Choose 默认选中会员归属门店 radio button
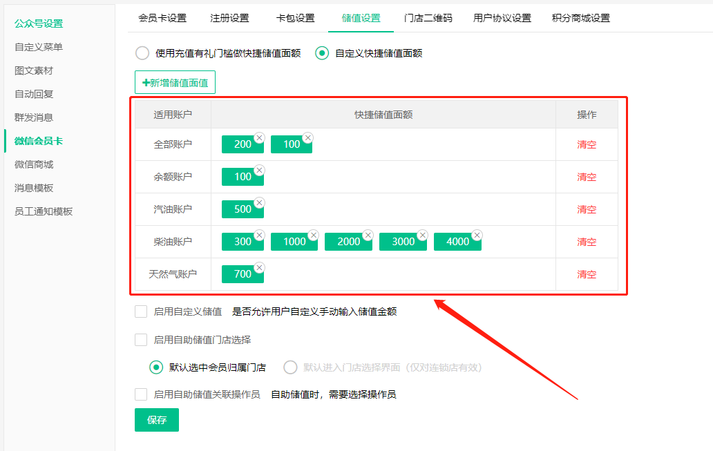This screenshot has width=713, height=451. (156, 367)
